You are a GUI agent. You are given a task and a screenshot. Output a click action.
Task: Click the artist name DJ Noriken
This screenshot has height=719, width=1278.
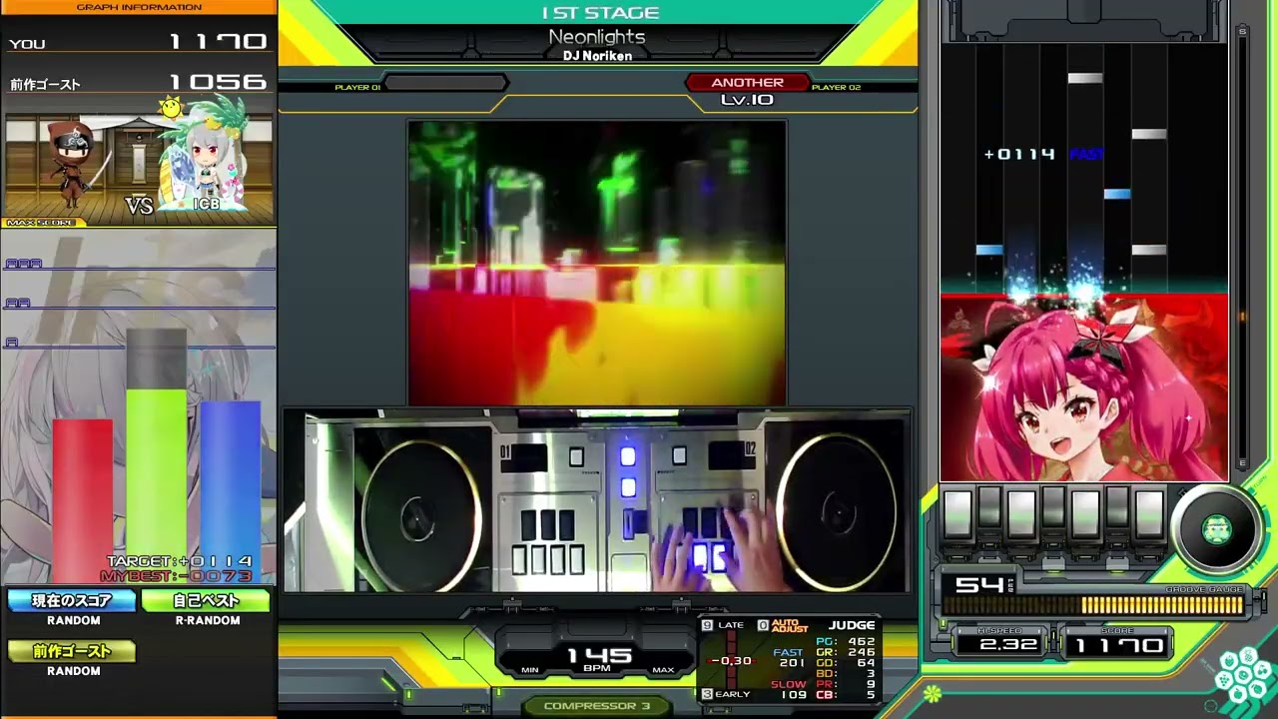[x=597, y=56]
